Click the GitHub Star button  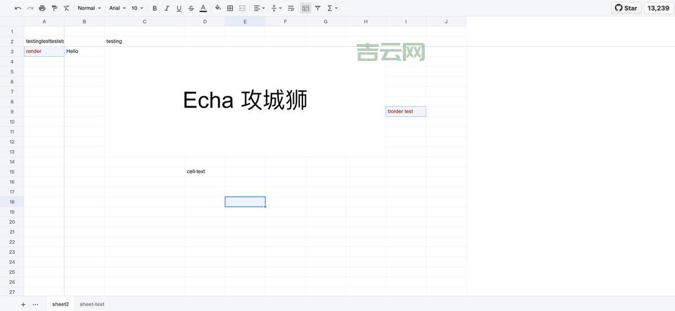(x=626, y=8)
